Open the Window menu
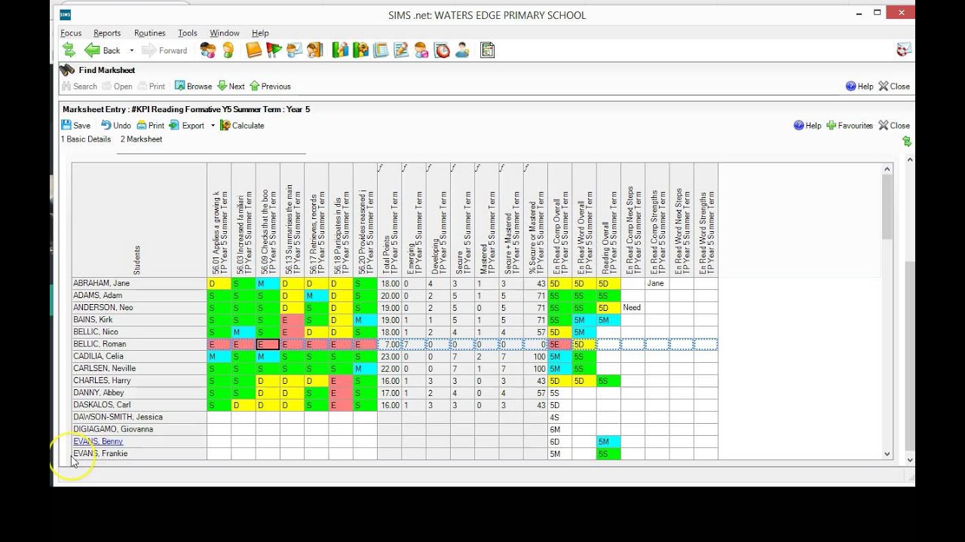The image size is (965, 542). click(225, 33)
